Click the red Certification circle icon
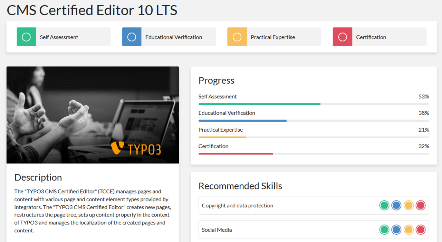The height and width of the screenshot is (242, 442). click(x=342, y=37)
